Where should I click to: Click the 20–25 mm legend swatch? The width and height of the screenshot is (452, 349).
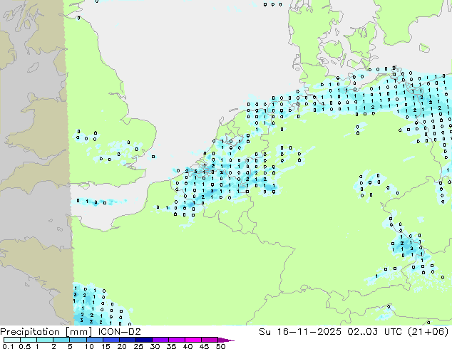click(x=127, y=340)
